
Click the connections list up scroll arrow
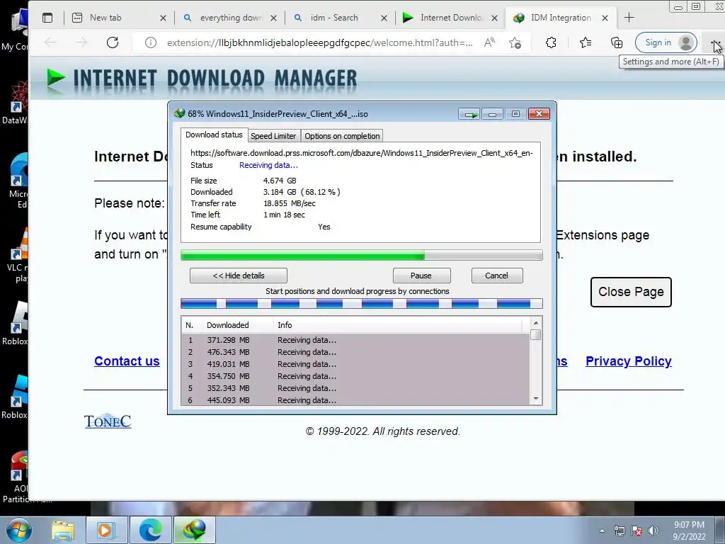click(x=536, y=323)
